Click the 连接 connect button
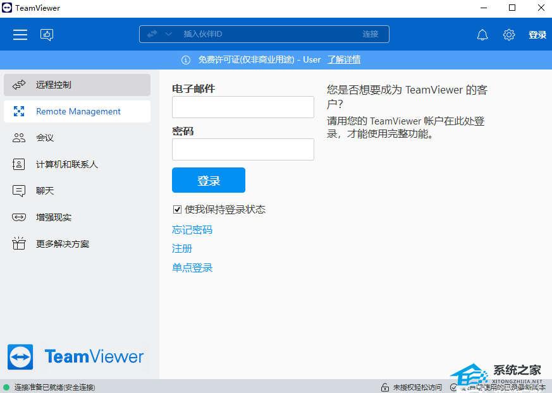 (371, 34)
